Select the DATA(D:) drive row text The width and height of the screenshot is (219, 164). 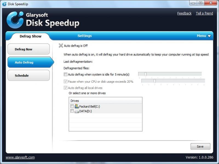(85, 111)
